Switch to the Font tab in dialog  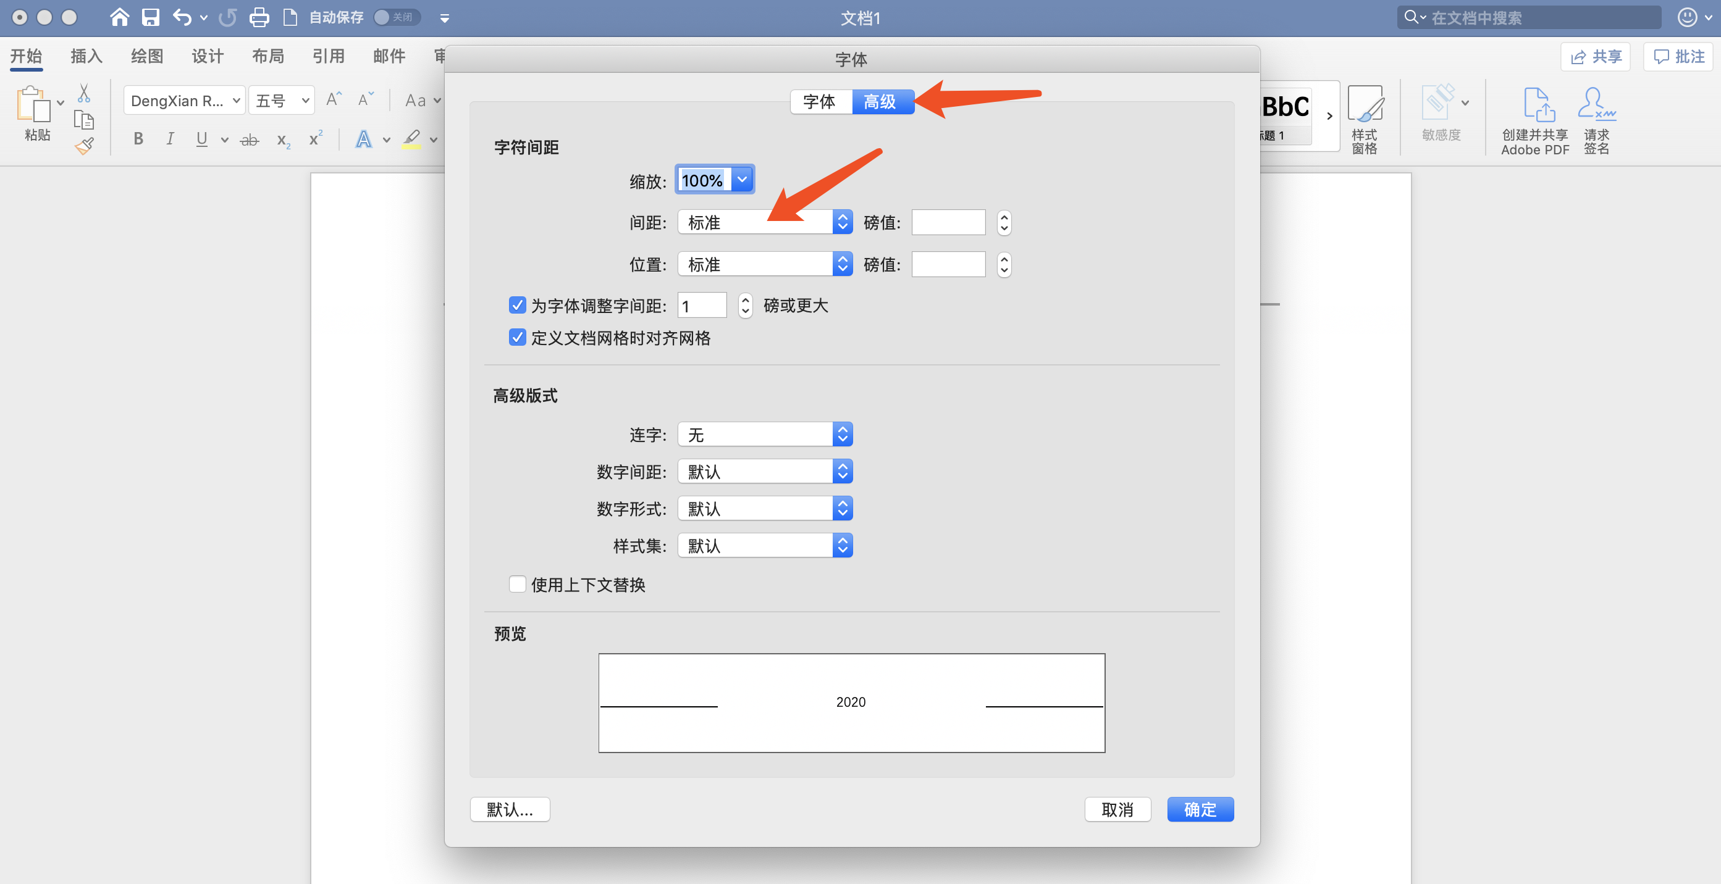click(x=819, y=101)
